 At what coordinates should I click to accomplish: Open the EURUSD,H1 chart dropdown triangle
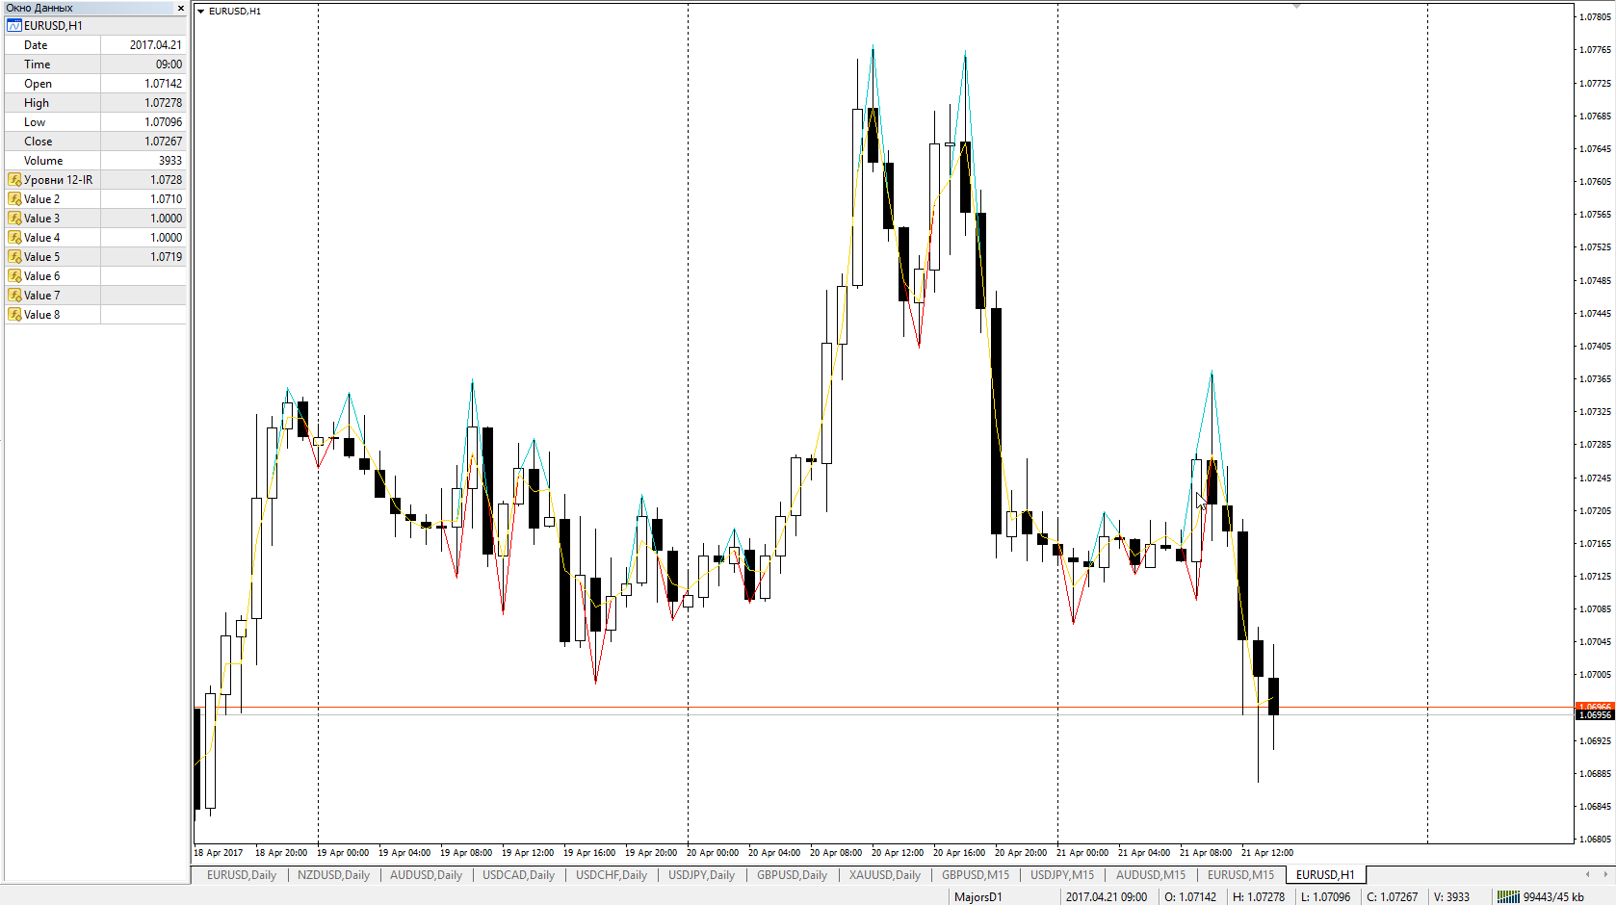200,12
